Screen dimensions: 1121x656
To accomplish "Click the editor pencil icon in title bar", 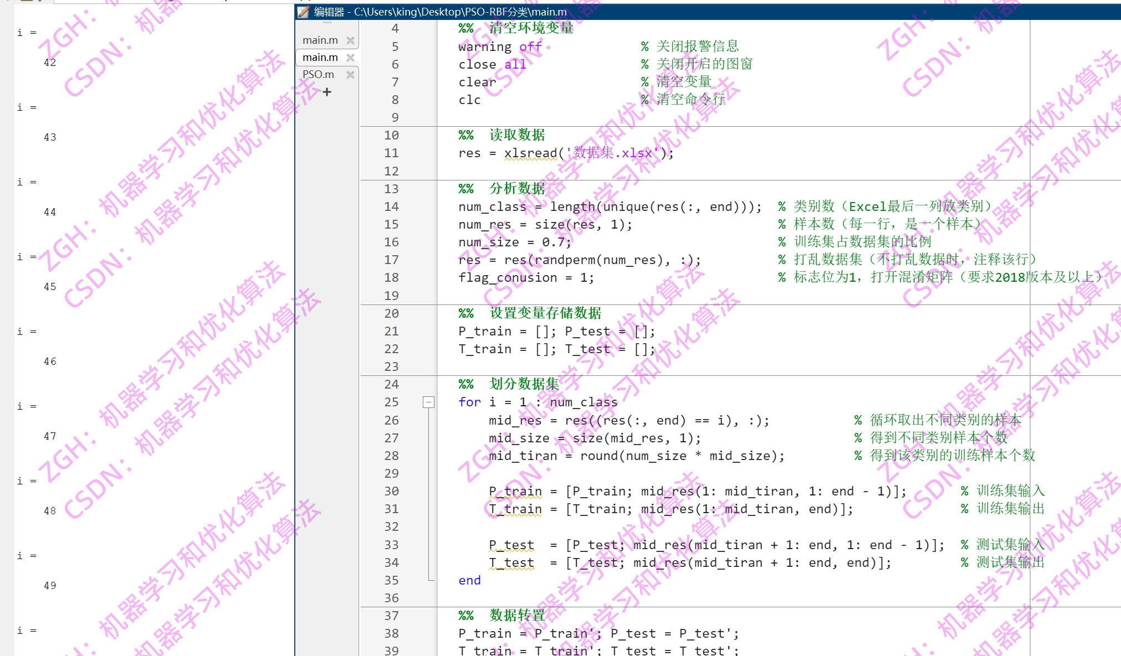I will 303,12.
